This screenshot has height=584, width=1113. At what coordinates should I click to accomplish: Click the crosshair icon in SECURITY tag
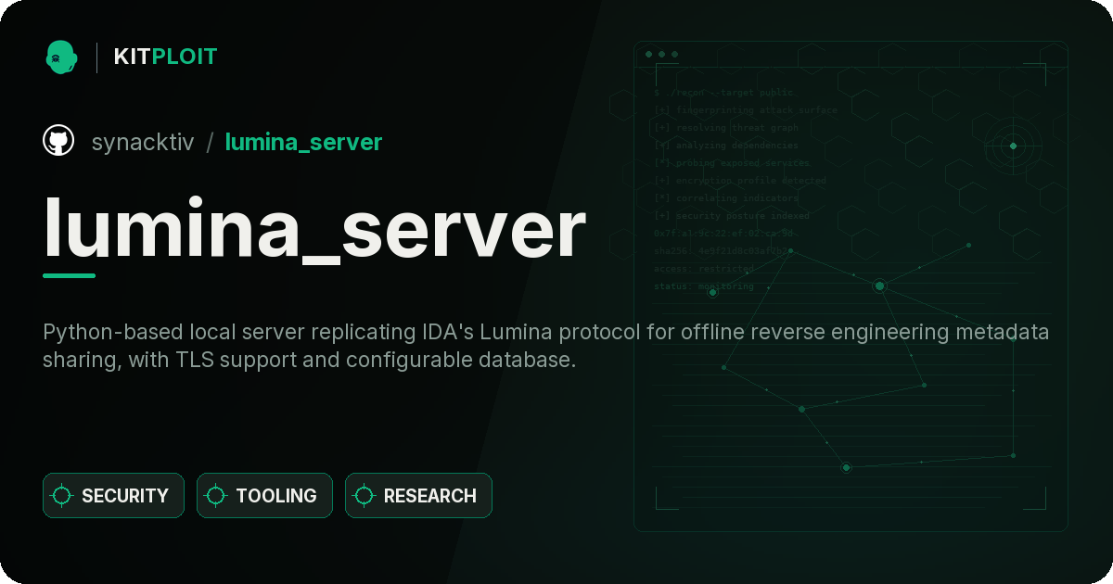(x=62, y=496)
